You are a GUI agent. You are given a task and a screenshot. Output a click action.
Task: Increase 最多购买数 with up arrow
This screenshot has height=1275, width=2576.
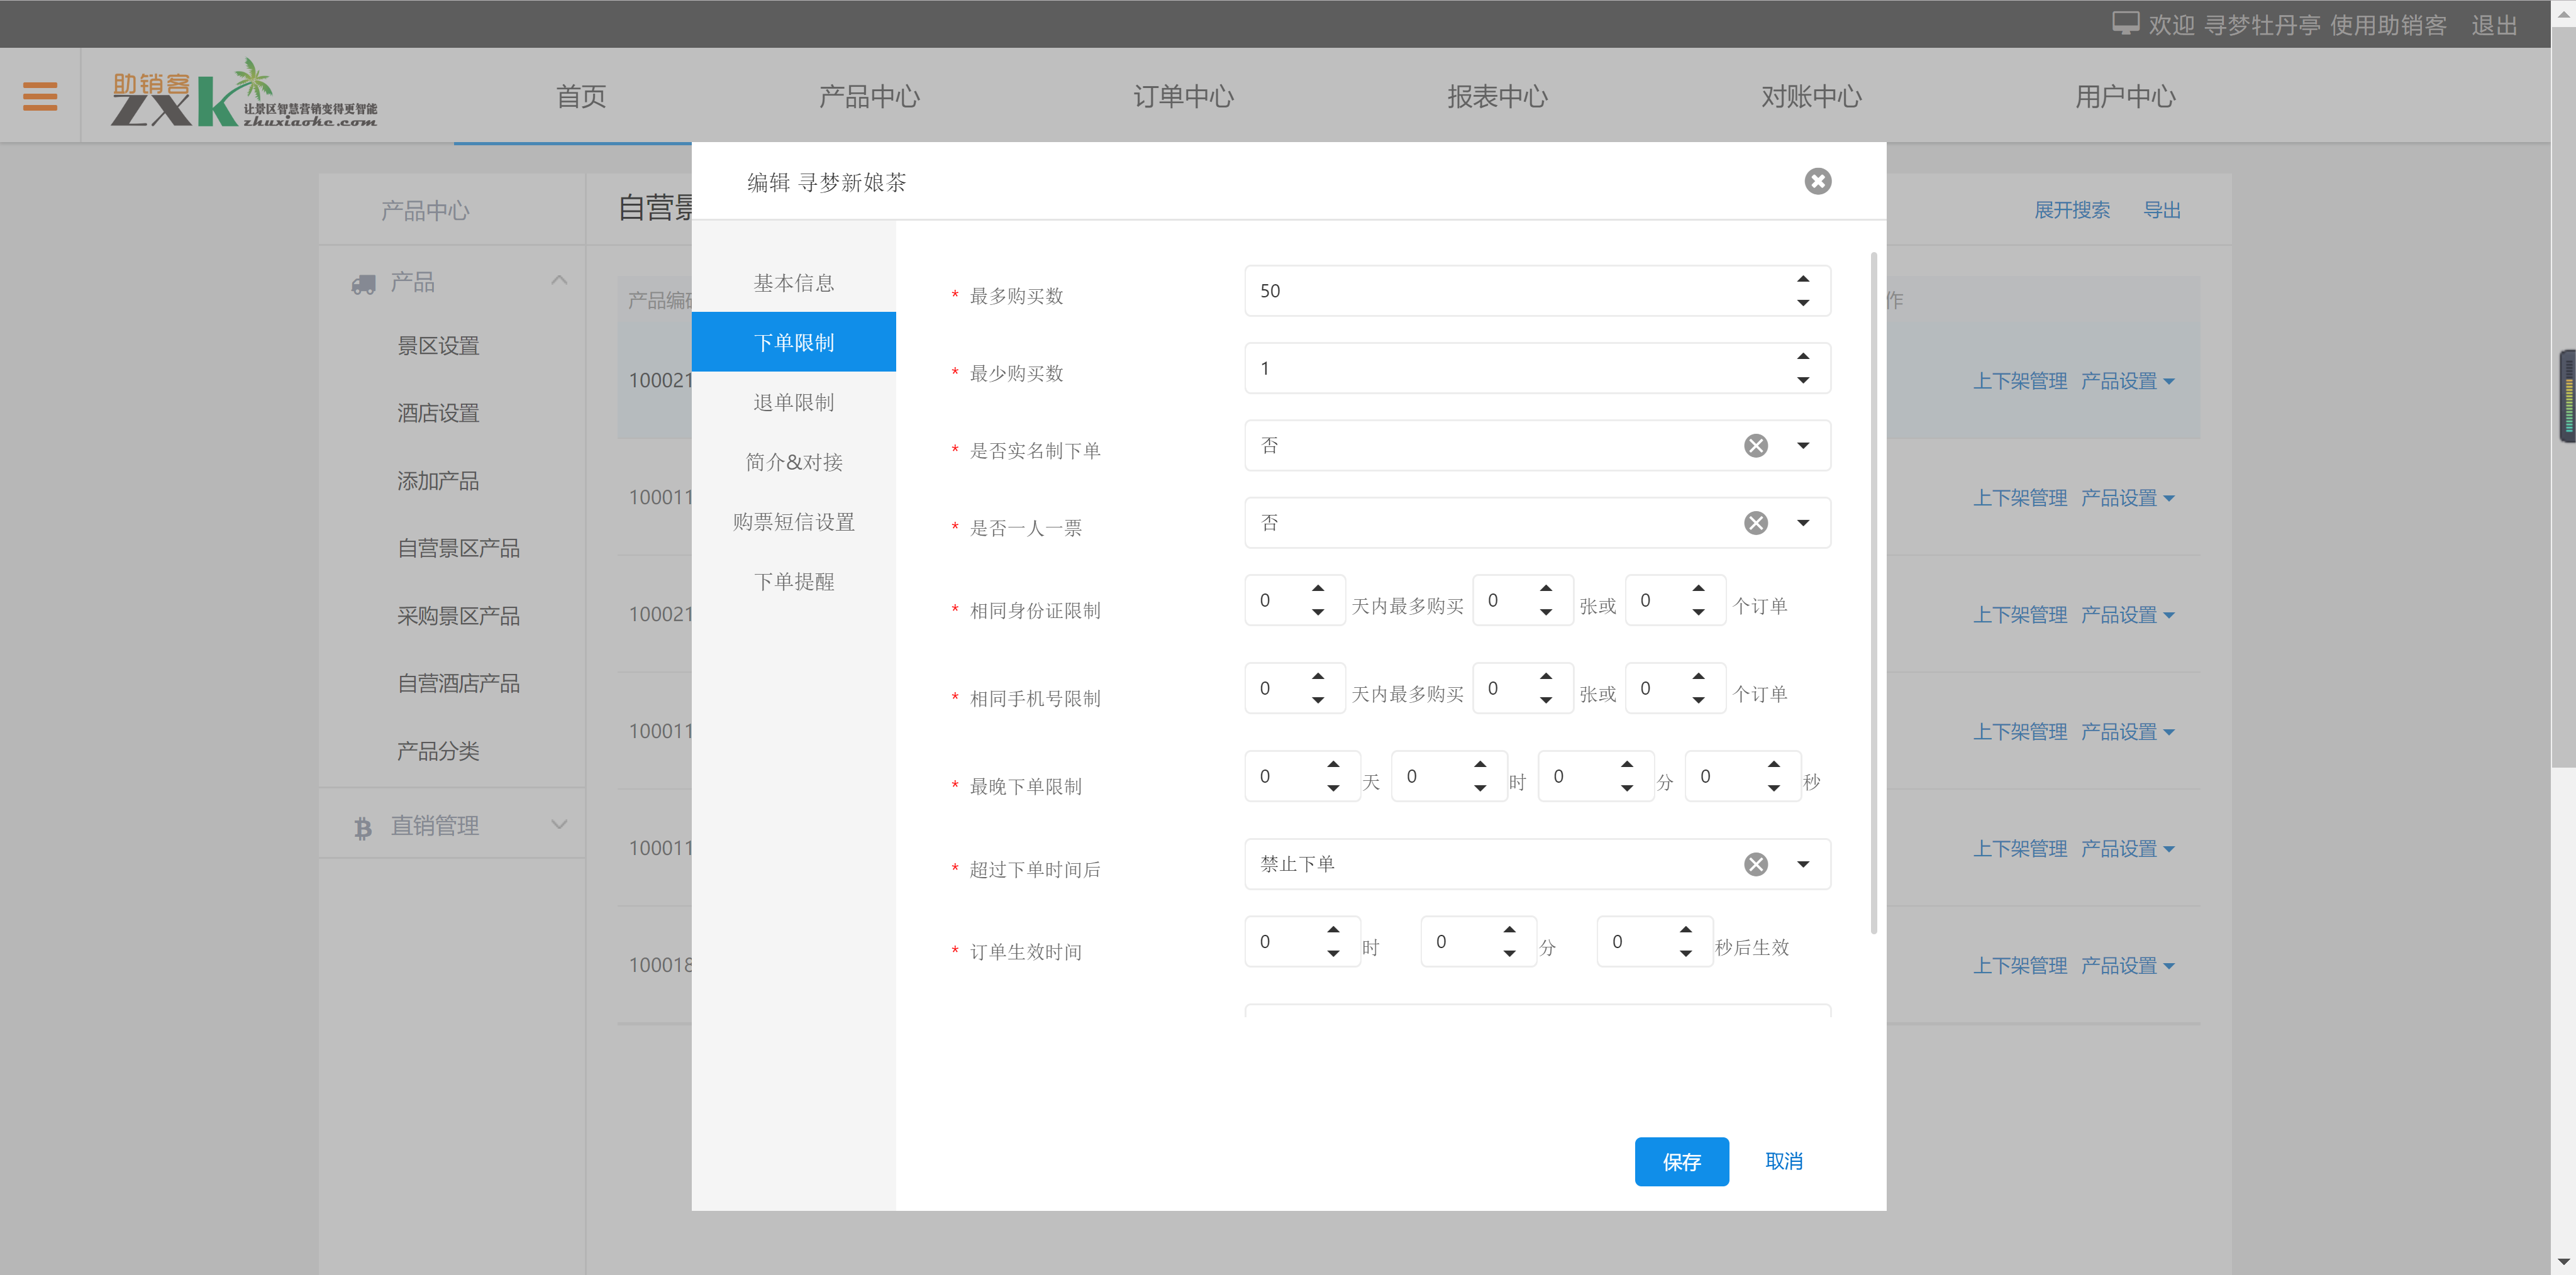tap(1802, 279)
